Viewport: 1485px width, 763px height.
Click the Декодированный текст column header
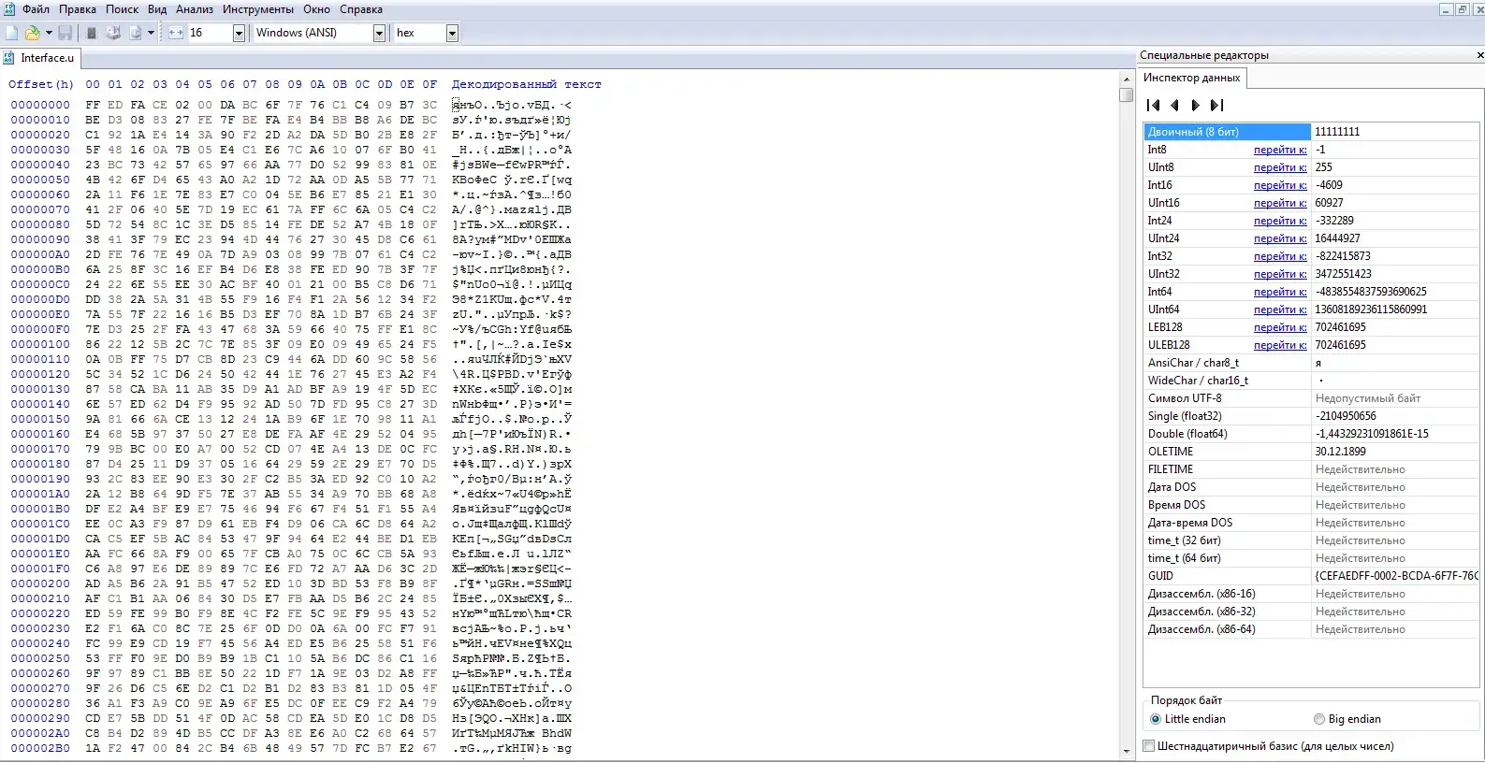[527, 84]
